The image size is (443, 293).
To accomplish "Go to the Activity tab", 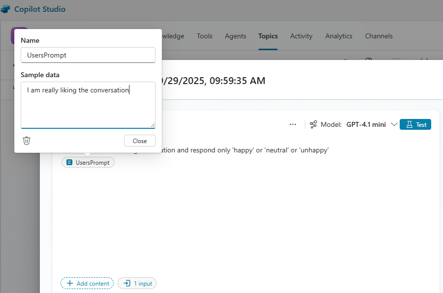I will [301, 36].
